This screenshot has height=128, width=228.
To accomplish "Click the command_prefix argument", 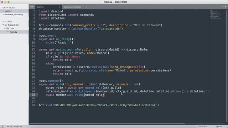I will click(x=83, y=25).
